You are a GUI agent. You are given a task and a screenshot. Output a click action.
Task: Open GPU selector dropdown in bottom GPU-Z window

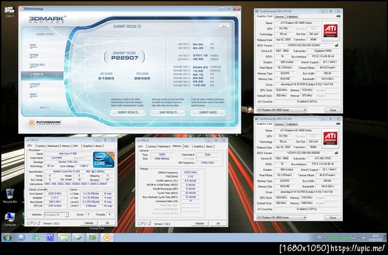(x=281, y=217)
